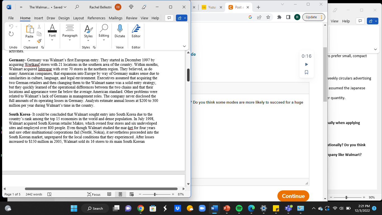Image resolution: width=382 pixels, height=215 pixels.
Task: Open the Styles gallery dropdown
Action: (x=88, y=40)
